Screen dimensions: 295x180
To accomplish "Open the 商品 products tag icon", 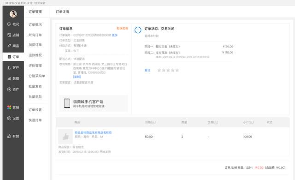I will click(x=9, y=46).
